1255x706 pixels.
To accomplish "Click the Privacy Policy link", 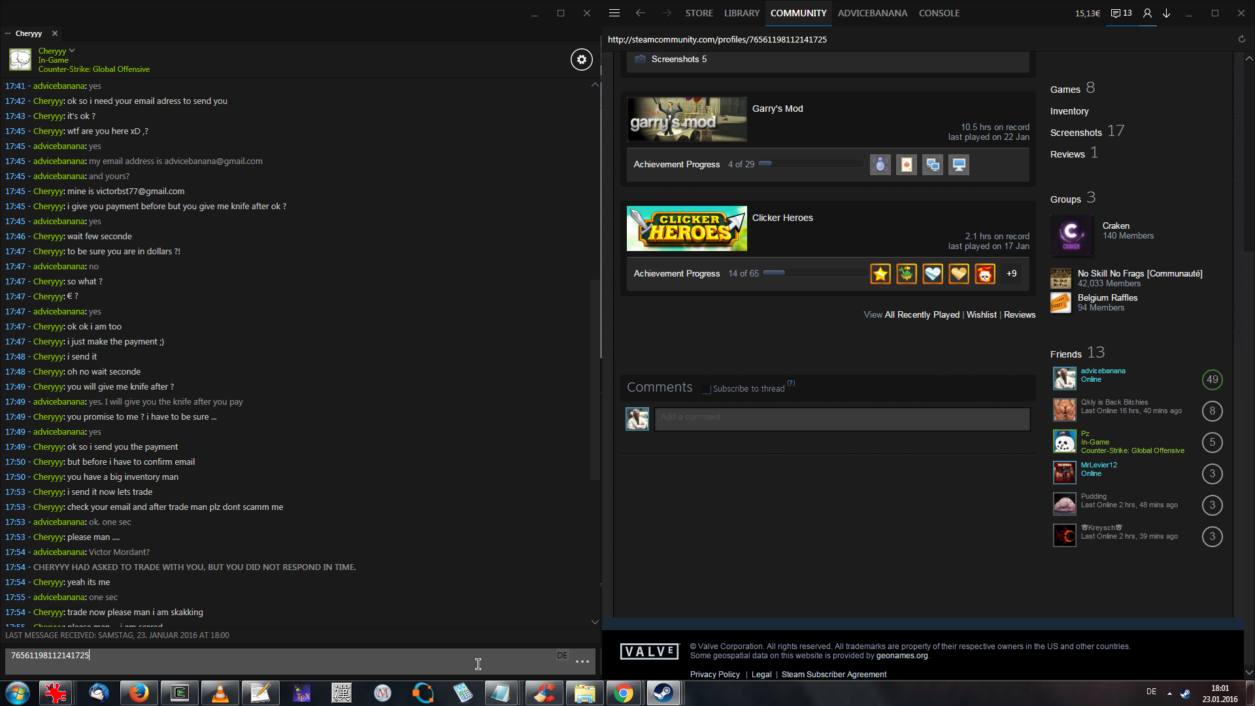I will coord(714,675).
